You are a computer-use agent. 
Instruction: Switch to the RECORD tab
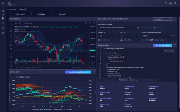[x=63, y=14]
